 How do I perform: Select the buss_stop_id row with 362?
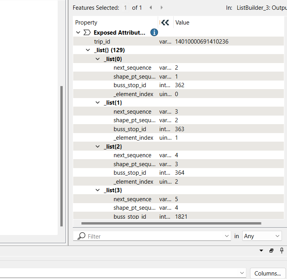click(178, 85)
